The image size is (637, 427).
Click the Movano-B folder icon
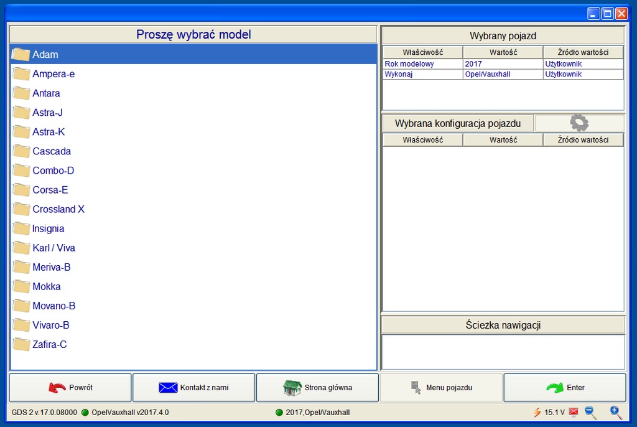[21, 306]
